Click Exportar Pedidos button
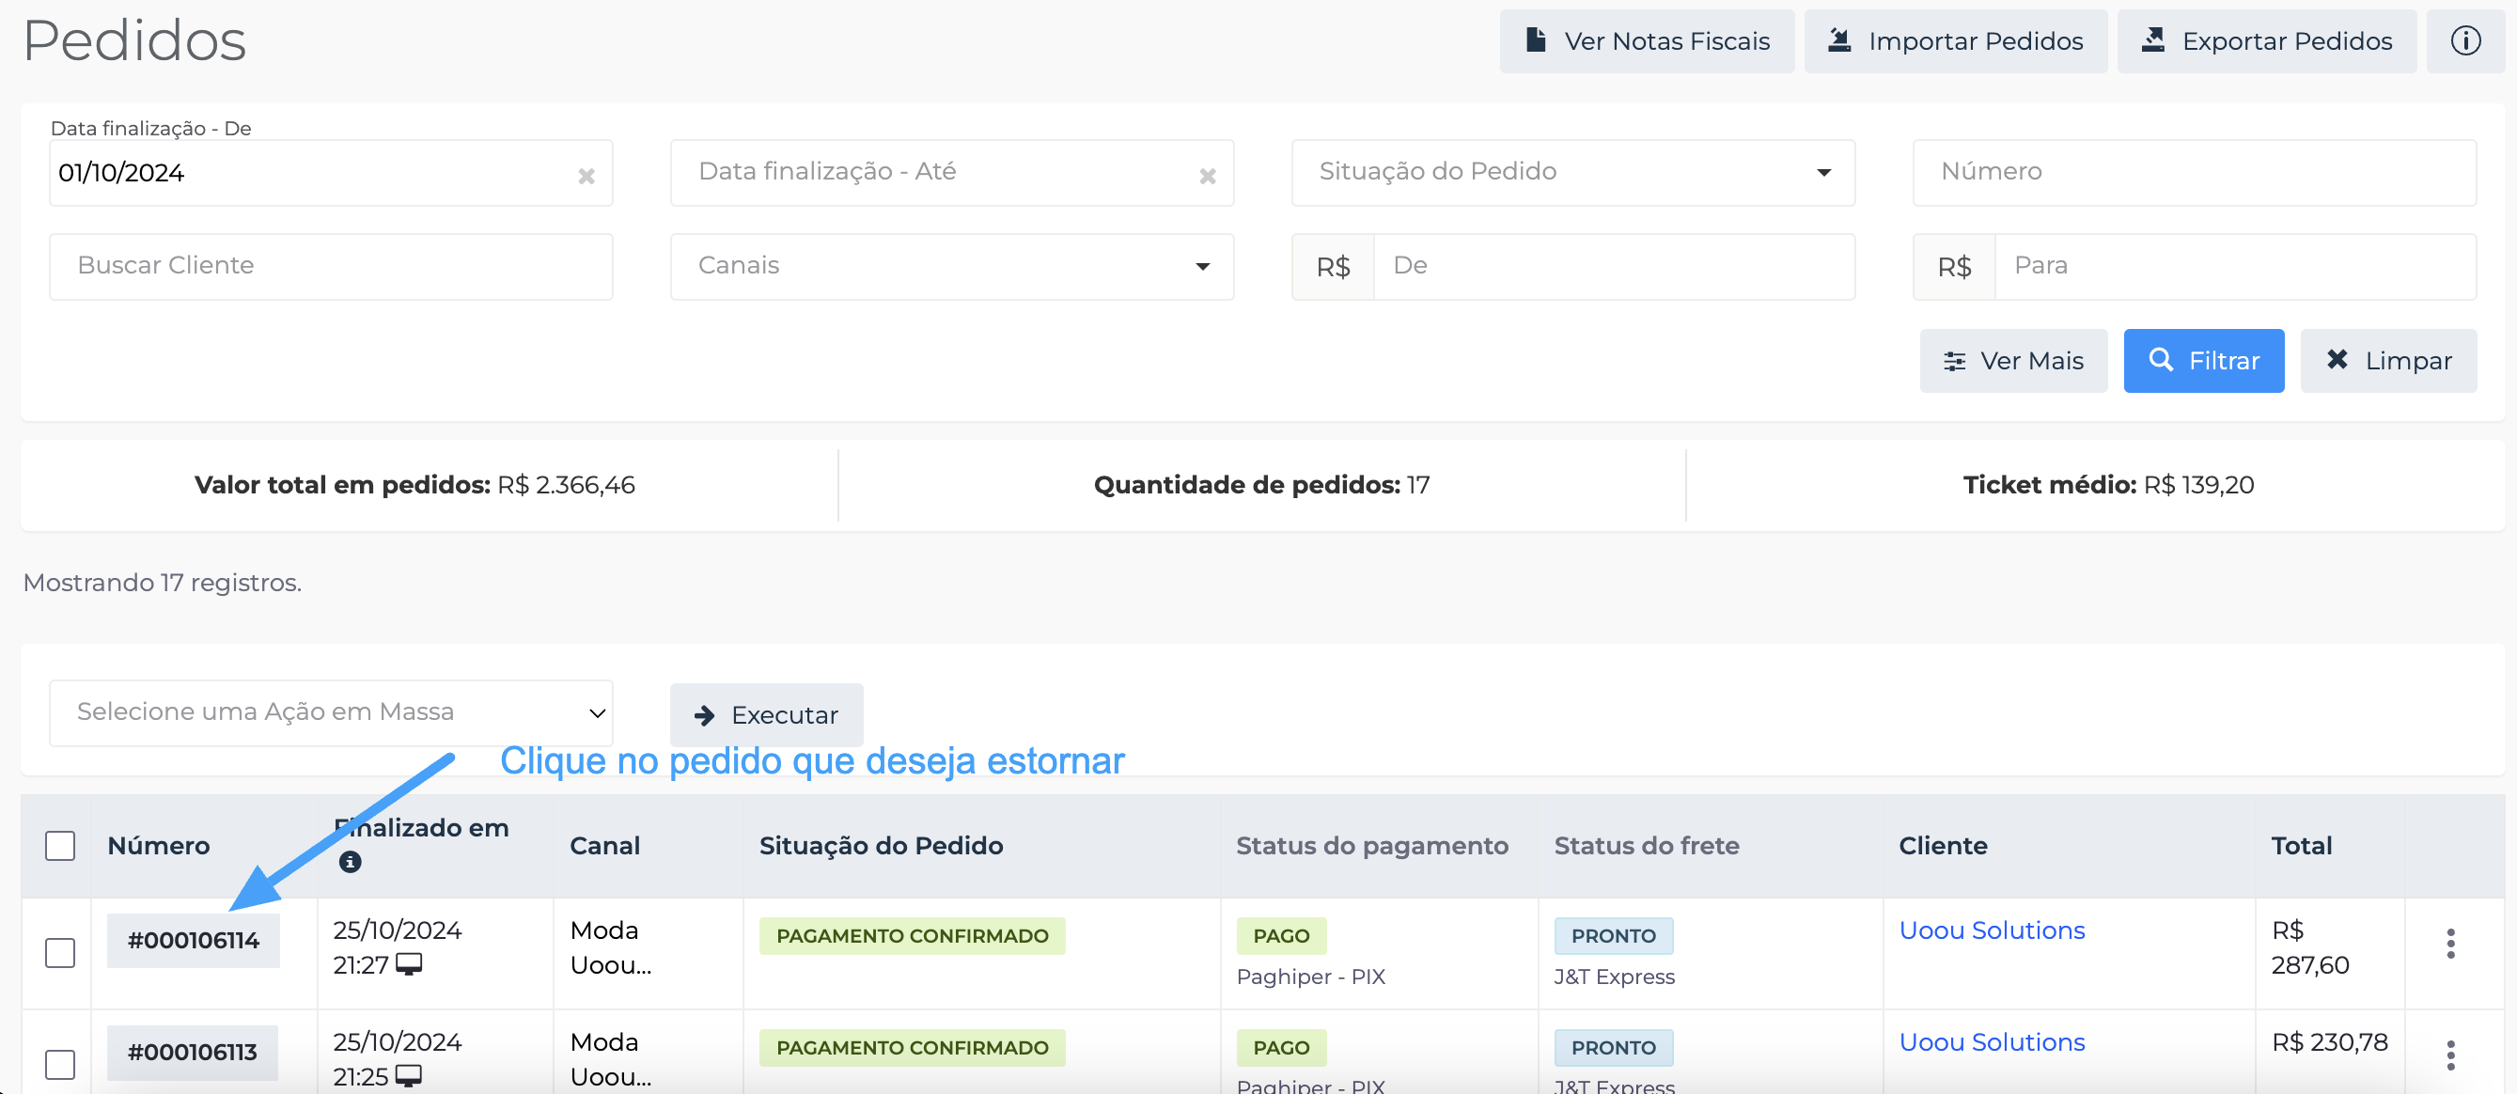This screenshot has width=2517, height=1094. (x=2266, y=41)
